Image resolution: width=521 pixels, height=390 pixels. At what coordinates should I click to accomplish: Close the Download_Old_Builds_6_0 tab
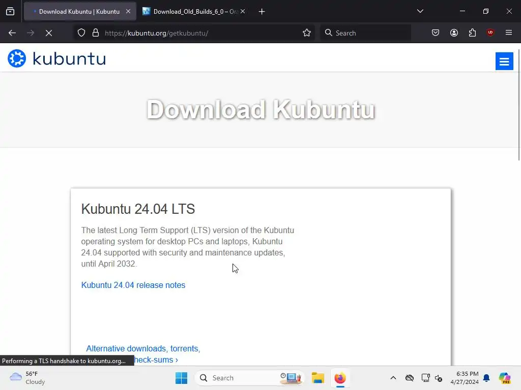coord(243,11)
